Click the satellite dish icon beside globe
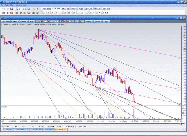 37,13
